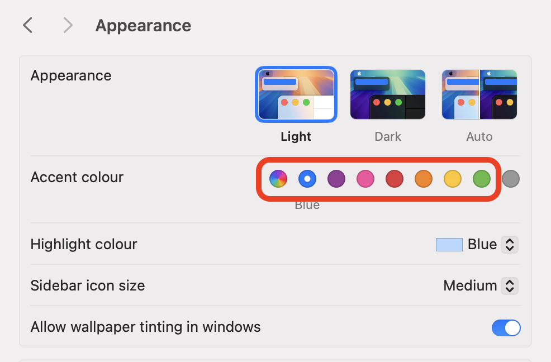
Task: Pick the Auto appearance thumbnail
Action: click(479, 94)
